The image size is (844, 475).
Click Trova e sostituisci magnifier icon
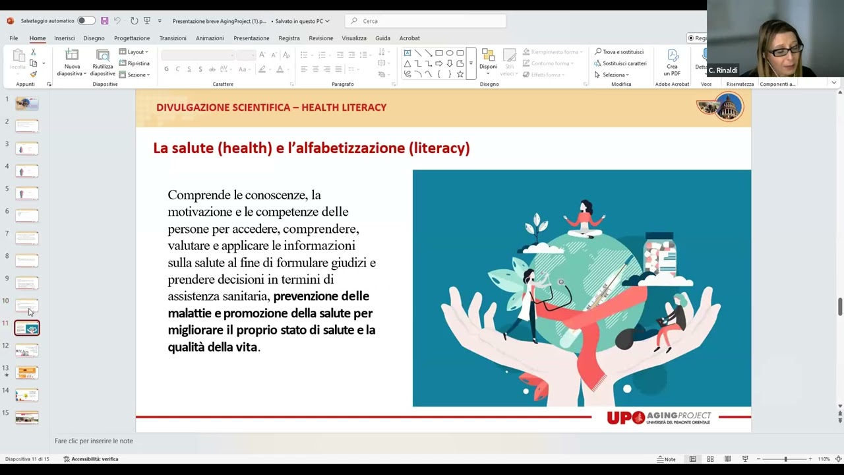618,52
